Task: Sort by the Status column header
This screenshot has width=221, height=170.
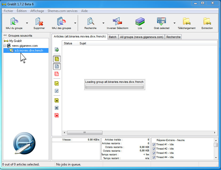Action: (70, 43)
